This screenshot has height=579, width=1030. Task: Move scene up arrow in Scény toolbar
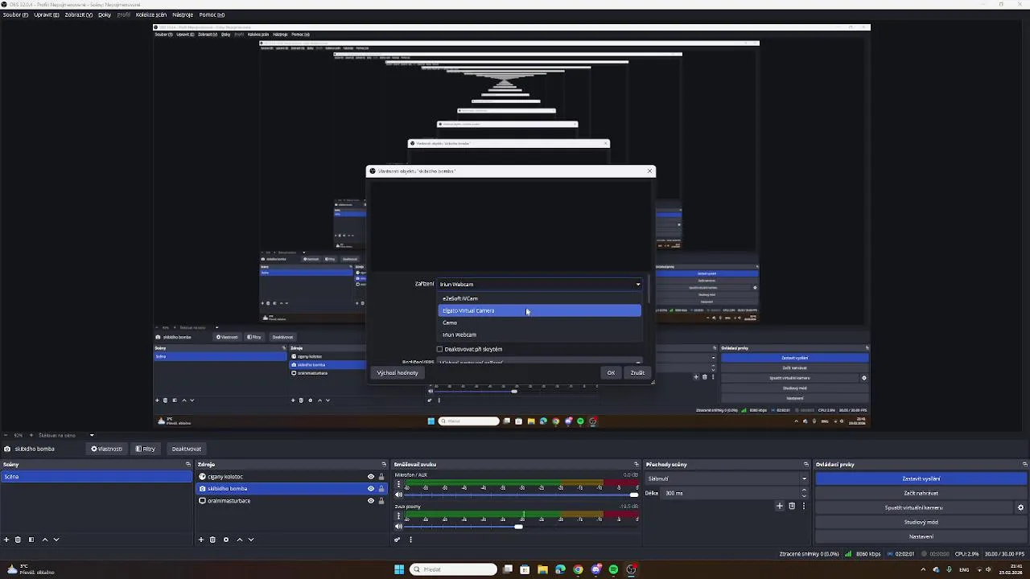[44, 540]
